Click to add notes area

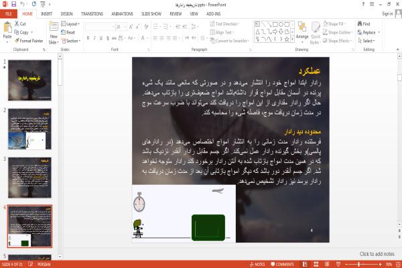coord(377,254)
